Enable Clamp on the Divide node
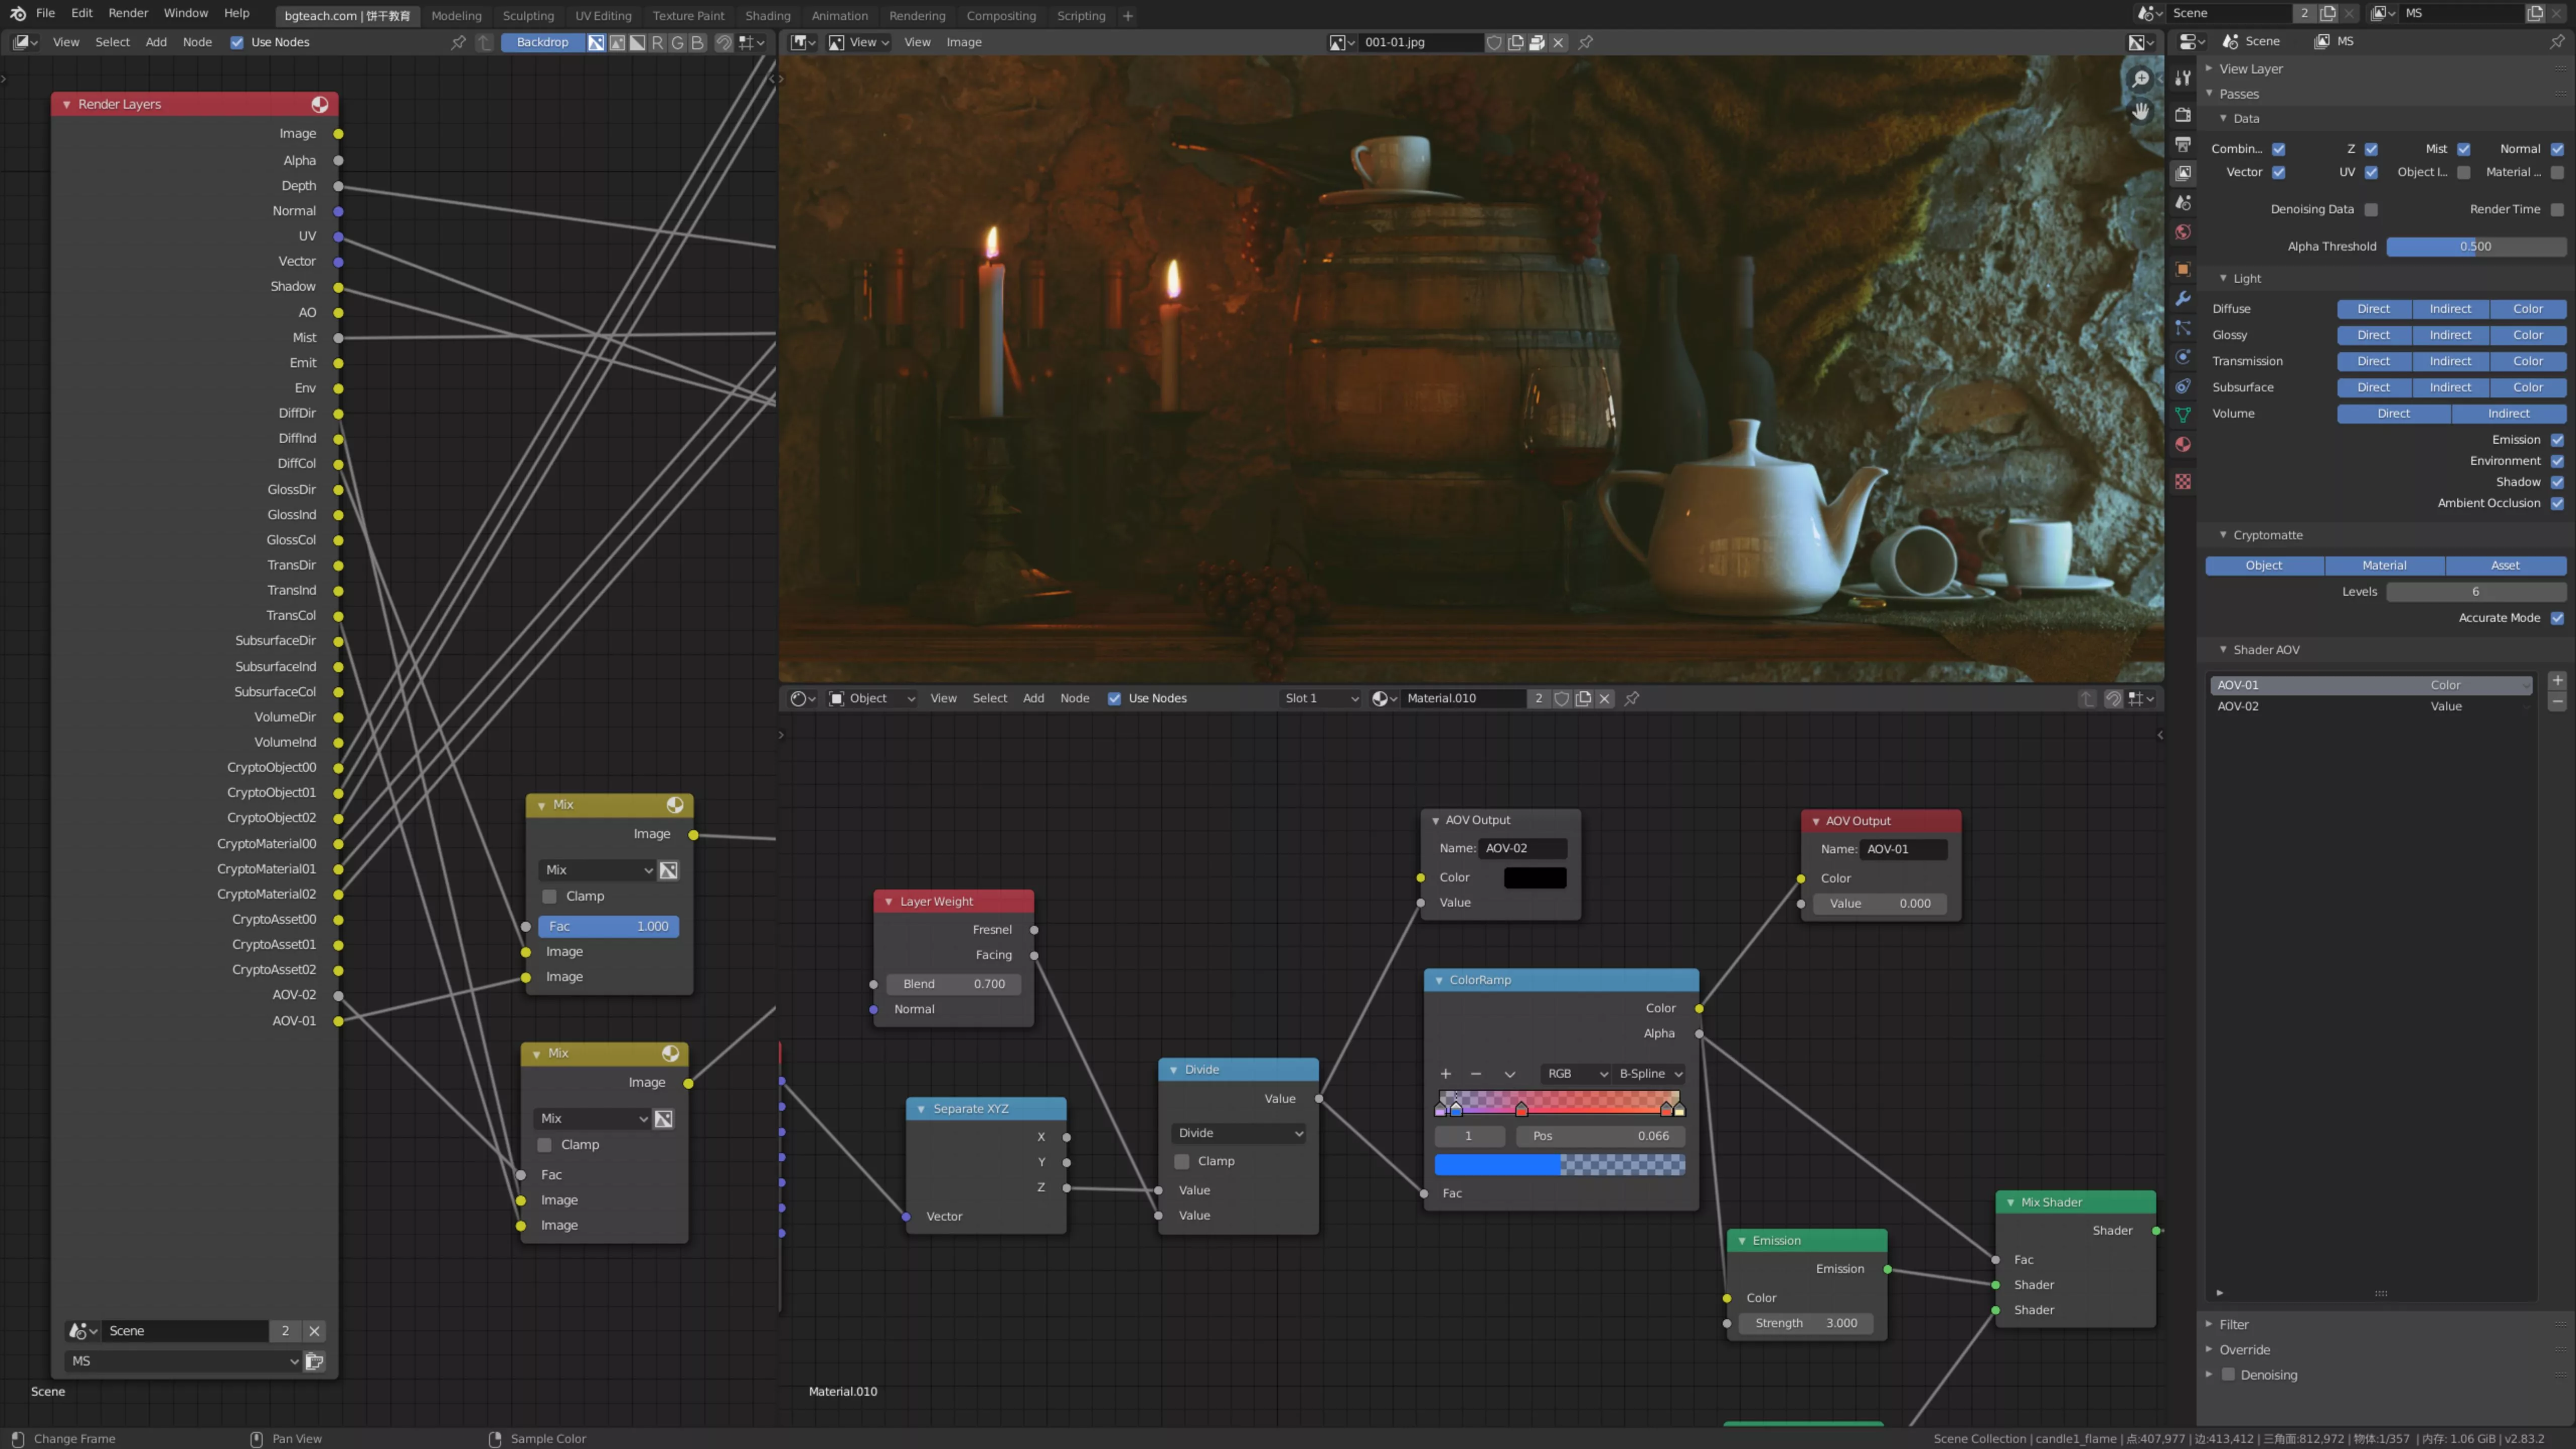This screenshot has width=2576, height=1449. click(1182, 1161)
